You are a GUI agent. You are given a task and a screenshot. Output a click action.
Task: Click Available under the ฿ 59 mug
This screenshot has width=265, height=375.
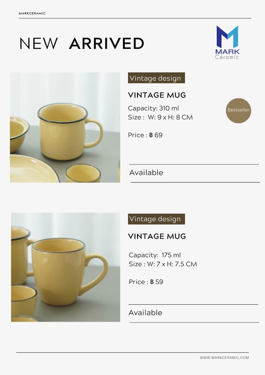(x=145, y=313)
